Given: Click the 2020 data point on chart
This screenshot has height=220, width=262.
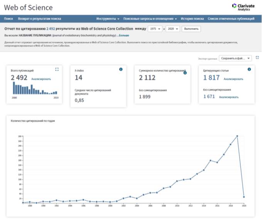Looking at the screenshot, I should tap(244, 197).
